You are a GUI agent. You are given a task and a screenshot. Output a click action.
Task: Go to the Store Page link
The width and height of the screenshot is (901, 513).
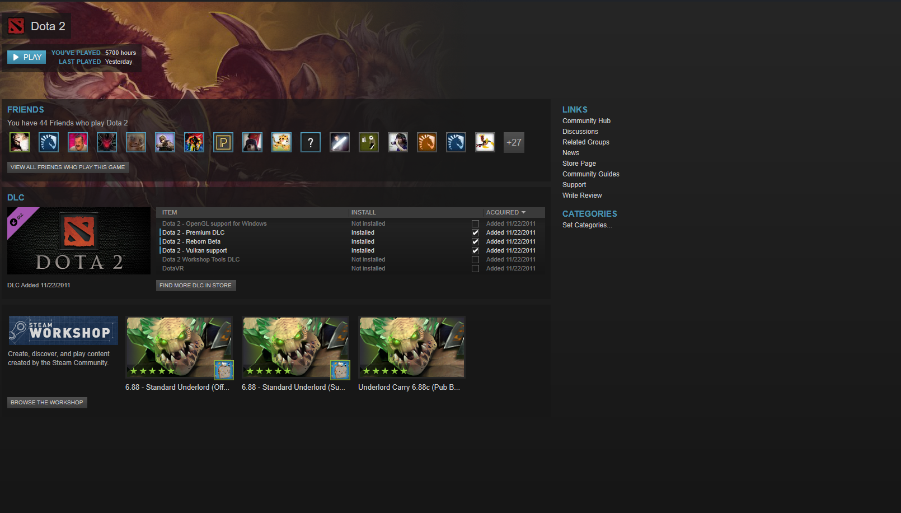pos(579,164)
